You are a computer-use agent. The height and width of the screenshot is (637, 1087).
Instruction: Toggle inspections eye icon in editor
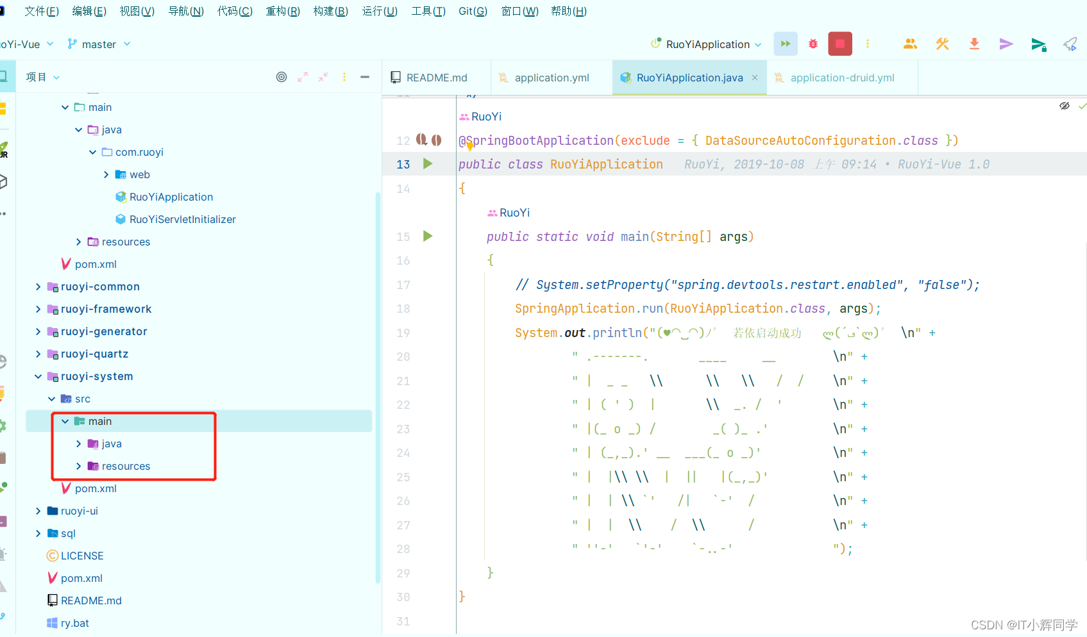(x=1065, y=106)
